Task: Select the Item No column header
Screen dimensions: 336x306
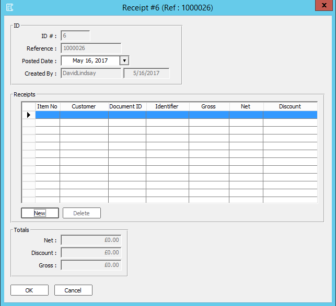Action: pos(48,106)
